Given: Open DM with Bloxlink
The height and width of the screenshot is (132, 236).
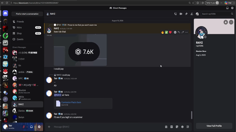Looking at the screenshot, I should coord(27,91).
